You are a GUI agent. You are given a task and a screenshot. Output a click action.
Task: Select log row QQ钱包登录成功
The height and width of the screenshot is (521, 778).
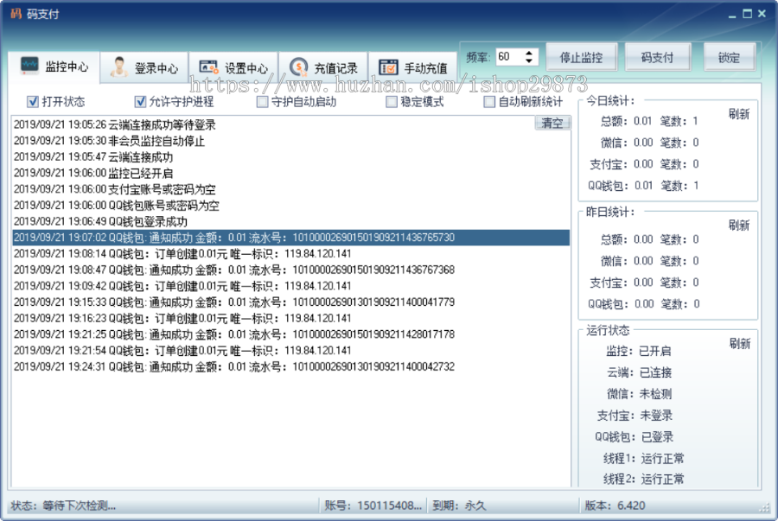coord(290,221)
